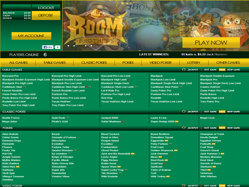Open Magic Love classic pokie
The image size is (249, 187).
[x=207, y=118]
